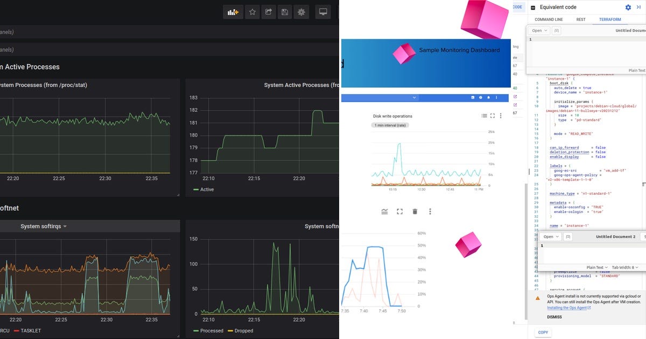The width and height of the screenshot is (646, 339).
Task: Open the Equivalent code settings gear
Action: pos(628,8)
